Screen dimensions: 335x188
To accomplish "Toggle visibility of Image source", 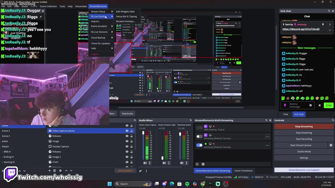I will (127, 141).
